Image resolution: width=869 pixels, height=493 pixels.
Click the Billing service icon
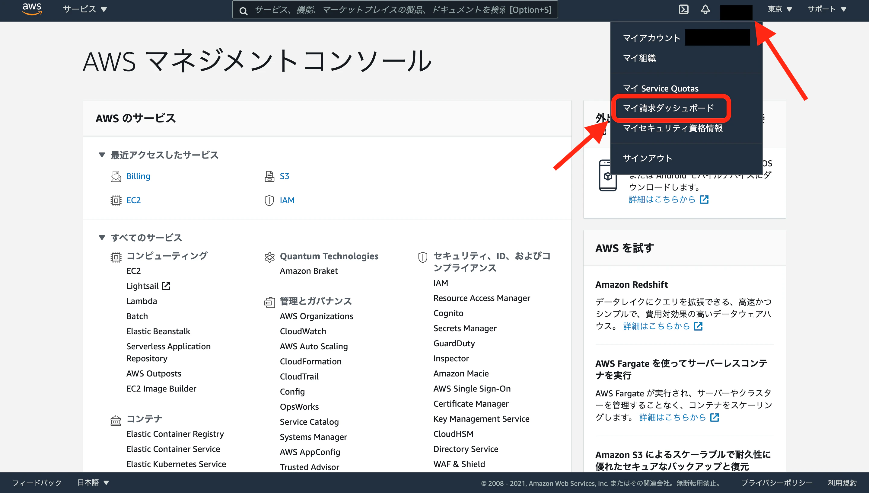point(116,176)
